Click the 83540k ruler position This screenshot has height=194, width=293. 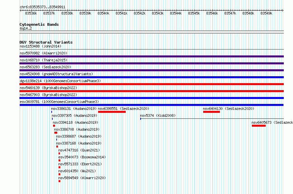tap(103, 13)
